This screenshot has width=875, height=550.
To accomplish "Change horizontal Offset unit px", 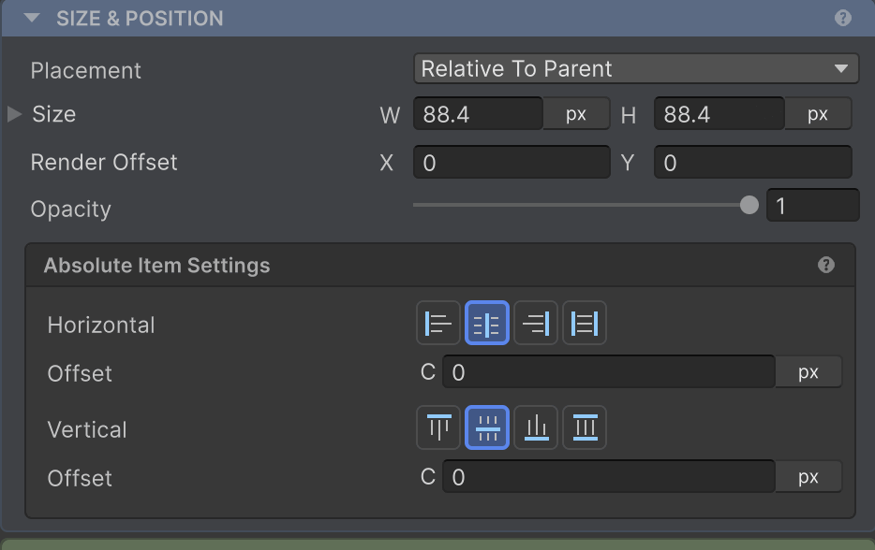I will 808,371.
